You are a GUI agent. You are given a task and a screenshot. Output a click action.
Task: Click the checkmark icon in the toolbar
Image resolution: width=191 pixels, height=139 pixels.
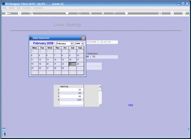172,13
